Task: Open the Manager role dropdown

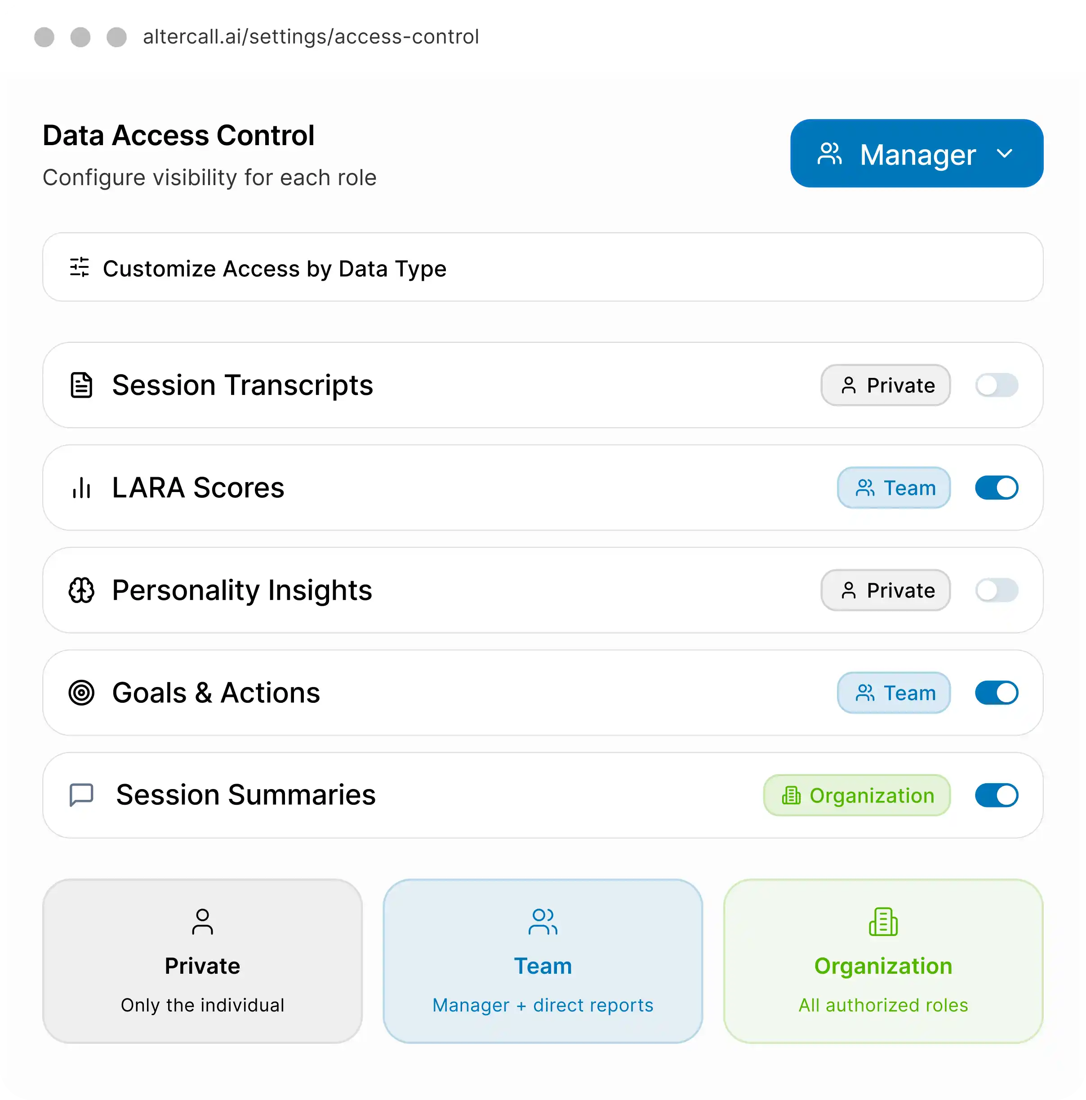Action: point(916,154)
